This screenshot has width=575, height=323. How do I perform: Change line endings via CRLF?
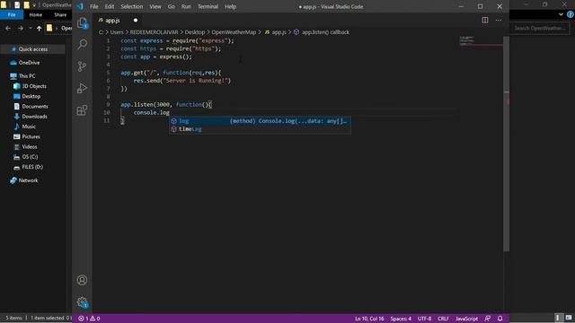pyautogui.click(x=443, y=319)
